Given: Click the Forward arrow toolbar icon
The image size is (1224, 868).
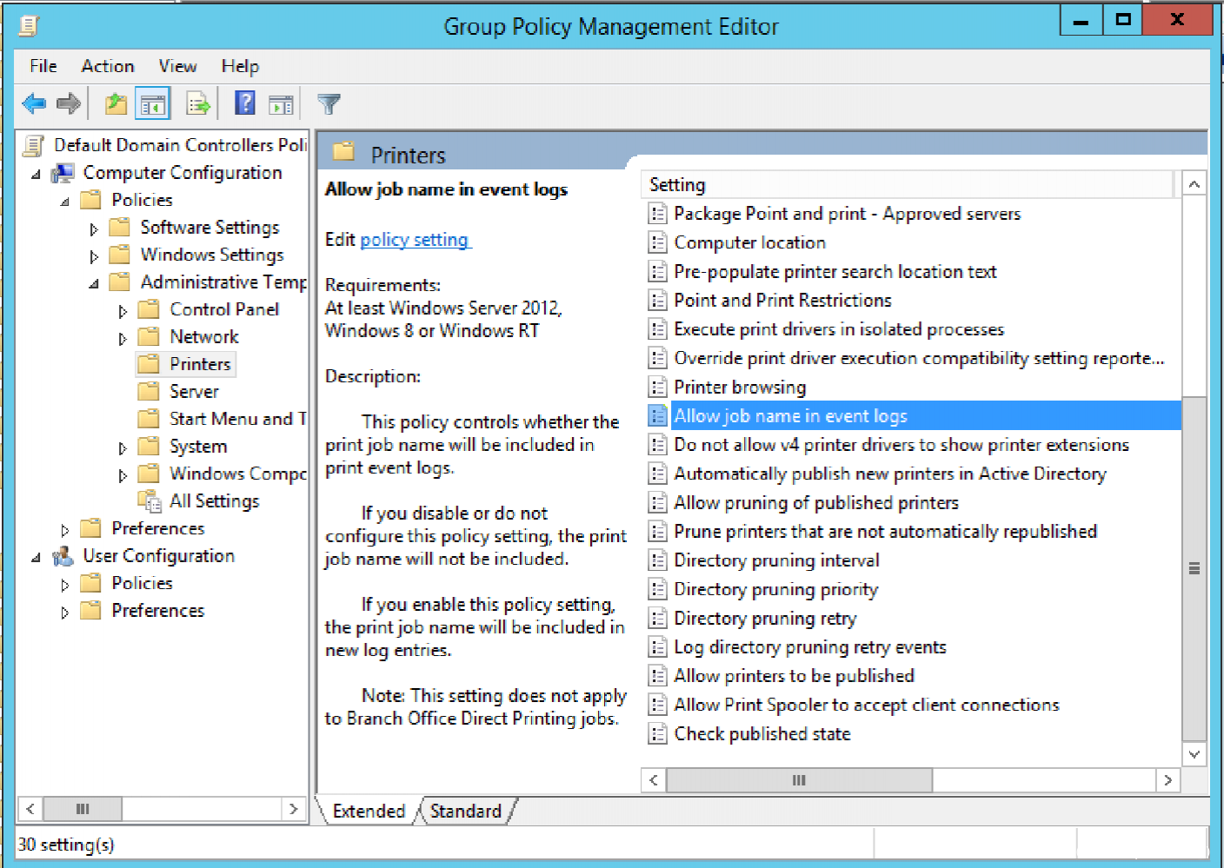Looking at the screenshot, I should click(69, 104).
